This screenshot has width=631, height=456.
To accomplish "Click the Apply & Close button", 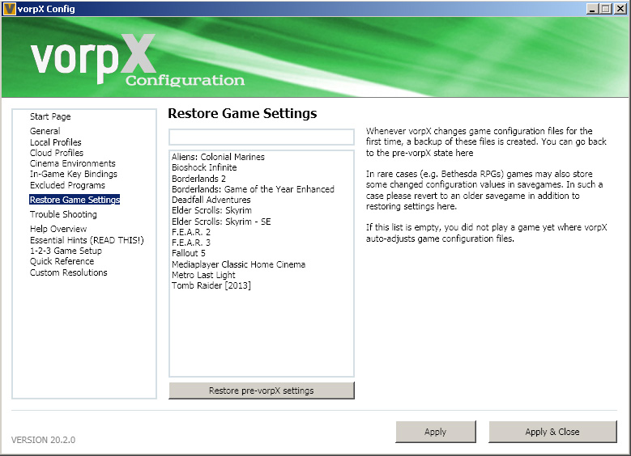I will click(x=552, y=432).
